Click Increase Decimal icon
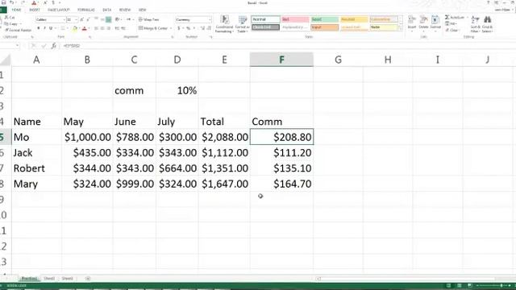This screenshot has height=290, width=516. point(202,28)
